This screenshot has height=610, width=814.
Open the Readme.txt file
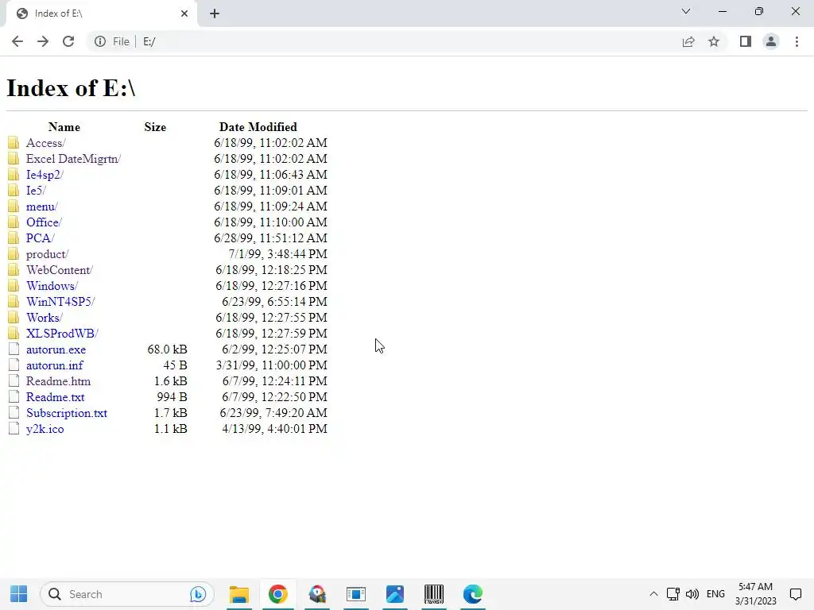[55, 397]
